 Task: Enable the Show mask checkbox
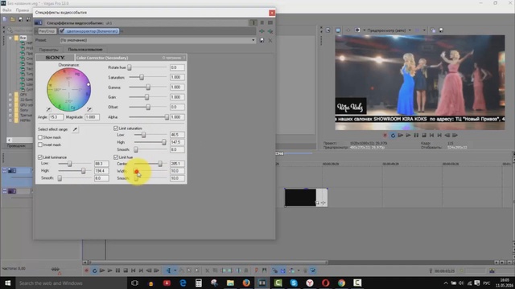tap(40, 137)
